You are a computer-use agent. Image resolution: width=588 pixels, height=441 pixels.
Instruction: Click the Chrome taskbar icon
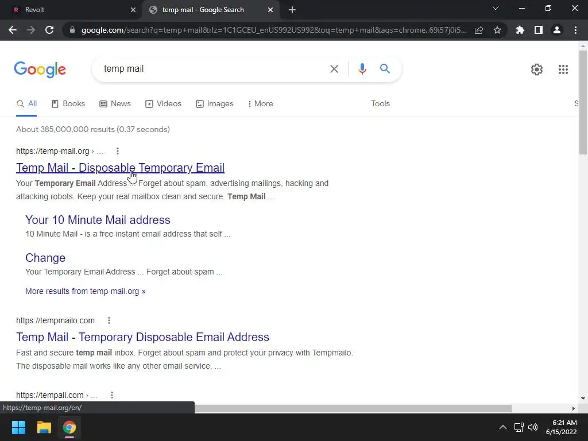pyautogui.click(x=69, y=427)
